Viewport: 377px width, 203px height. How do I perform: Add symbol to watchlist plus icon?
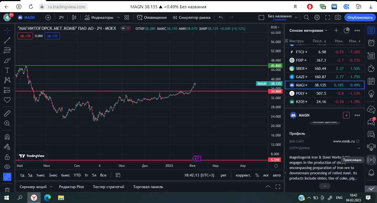pos(336,30)
